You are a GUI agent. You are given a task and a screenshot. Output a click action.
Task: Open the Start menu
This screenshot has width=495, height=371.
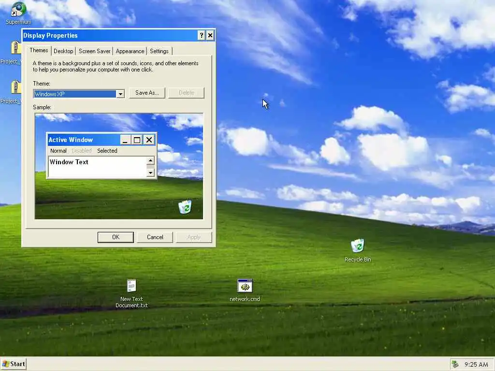[x=13, y=364]
